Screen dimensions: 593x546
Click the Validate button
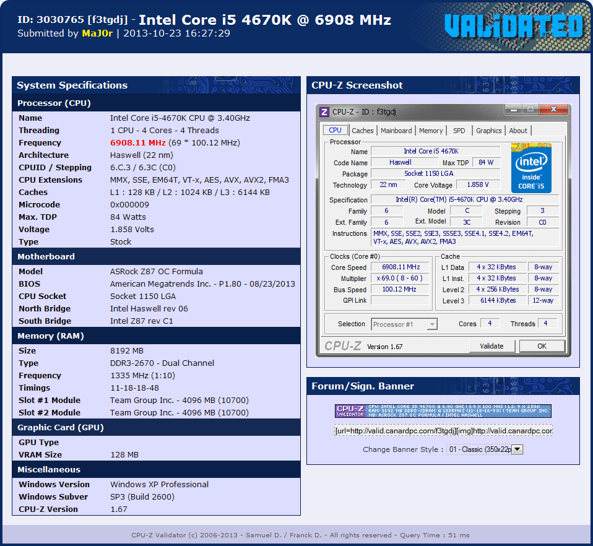point(491,346)
